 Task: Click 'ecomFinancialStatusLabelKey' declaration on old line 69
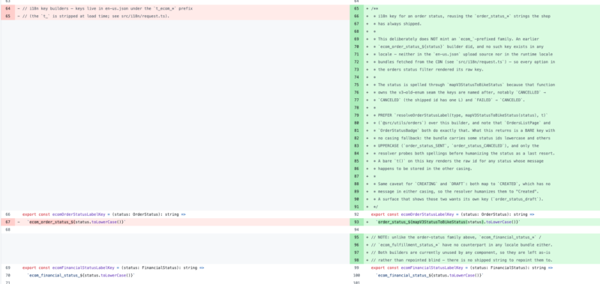[83, 268]
